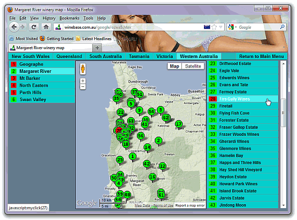Screen dimensions: 297x220
Task: Click map marker number 9
Action: coord(139,110)
